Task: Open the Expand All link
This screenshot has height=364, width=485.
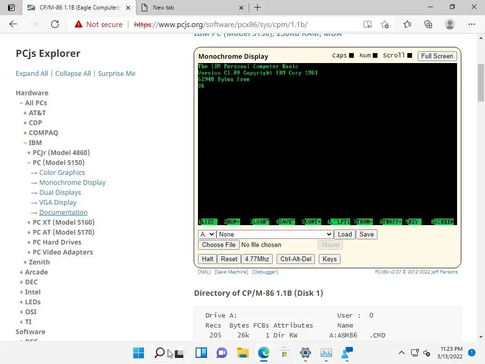Action: pos(32,73)
